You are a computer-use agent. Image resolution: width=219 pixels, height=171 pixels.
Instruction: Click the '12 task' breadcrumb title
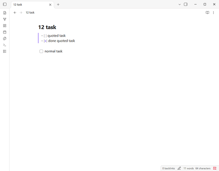pos(30,13)
